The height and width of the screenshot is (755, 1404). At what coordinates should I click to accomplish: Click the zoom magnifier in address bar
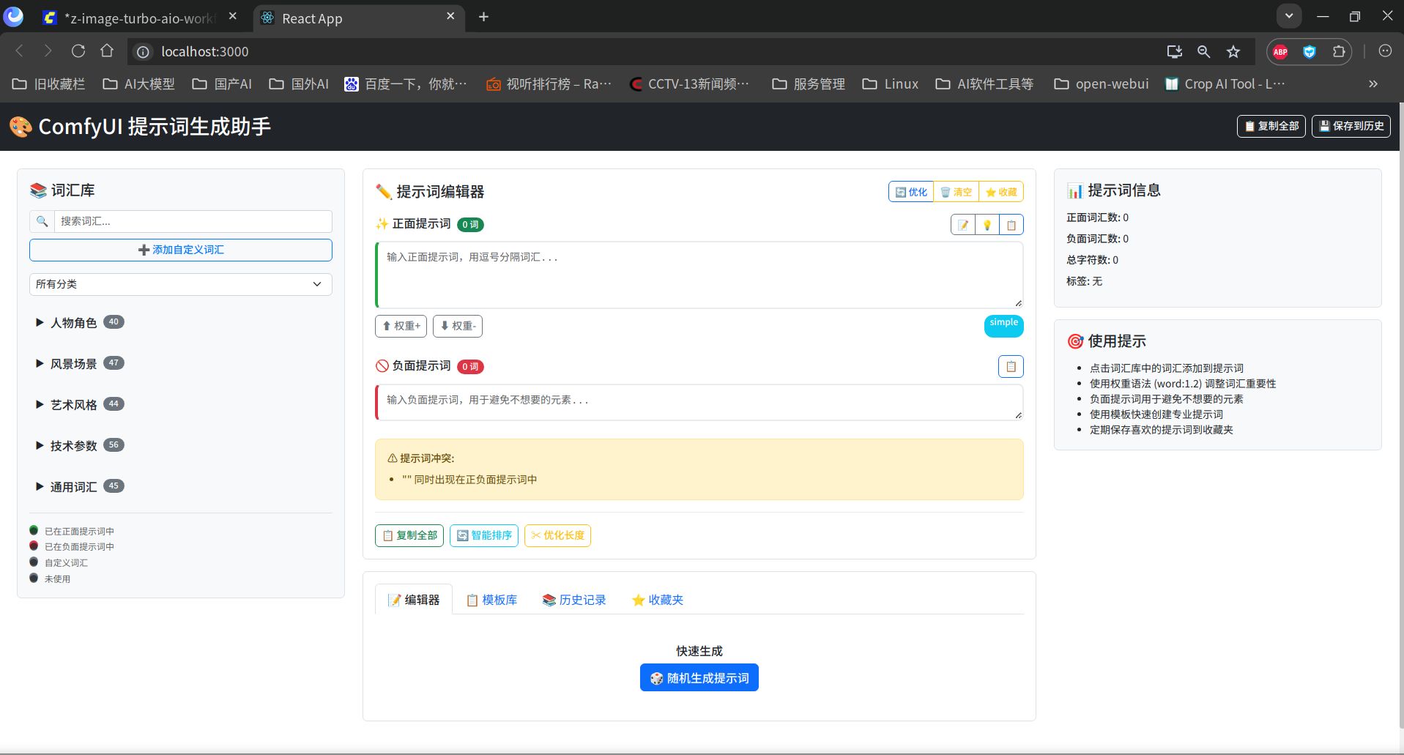pos(1203,51)
